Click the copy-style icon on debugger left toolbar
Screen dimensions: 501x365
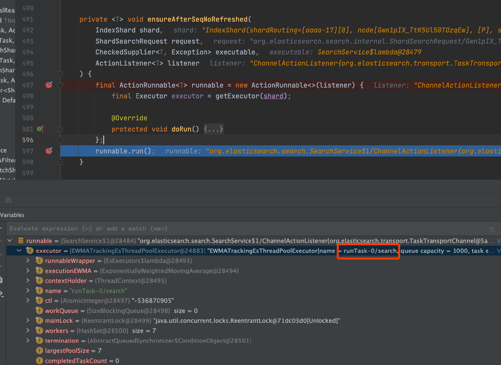(1, 279)
